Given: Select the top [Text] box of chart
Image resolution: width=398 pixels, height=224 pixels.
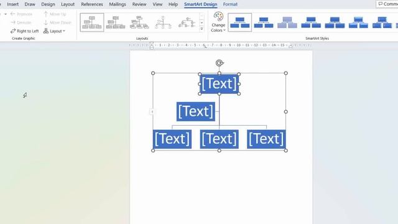Looking at the screenshot, I should 220,84.
